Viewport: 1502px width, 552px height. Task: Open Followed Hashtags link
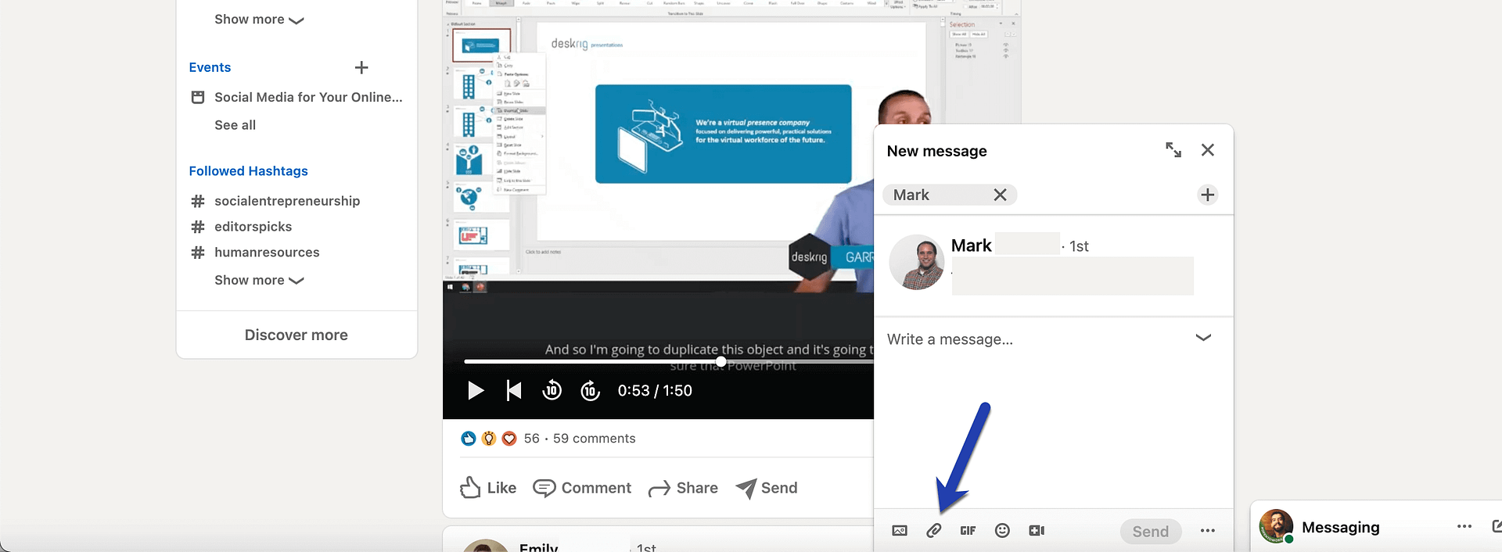pos(248,170)
